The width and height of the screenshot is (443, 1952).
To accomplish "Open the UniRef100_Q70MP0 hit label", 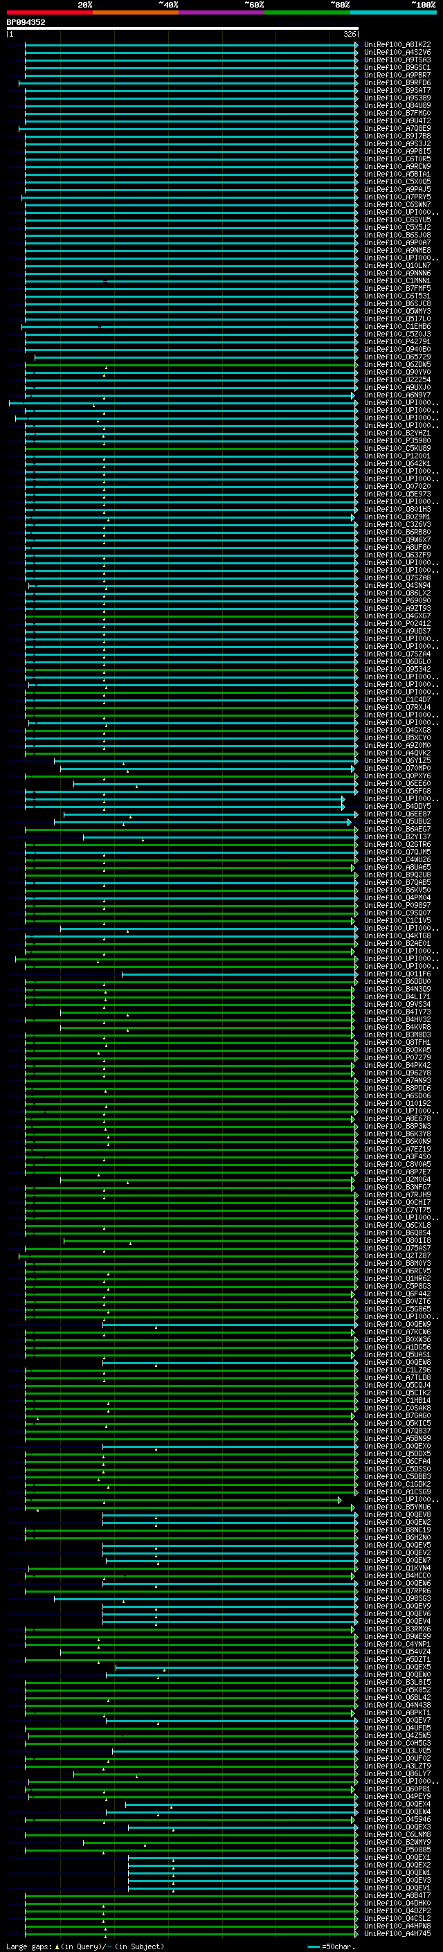I will click(x=397, y=769).
